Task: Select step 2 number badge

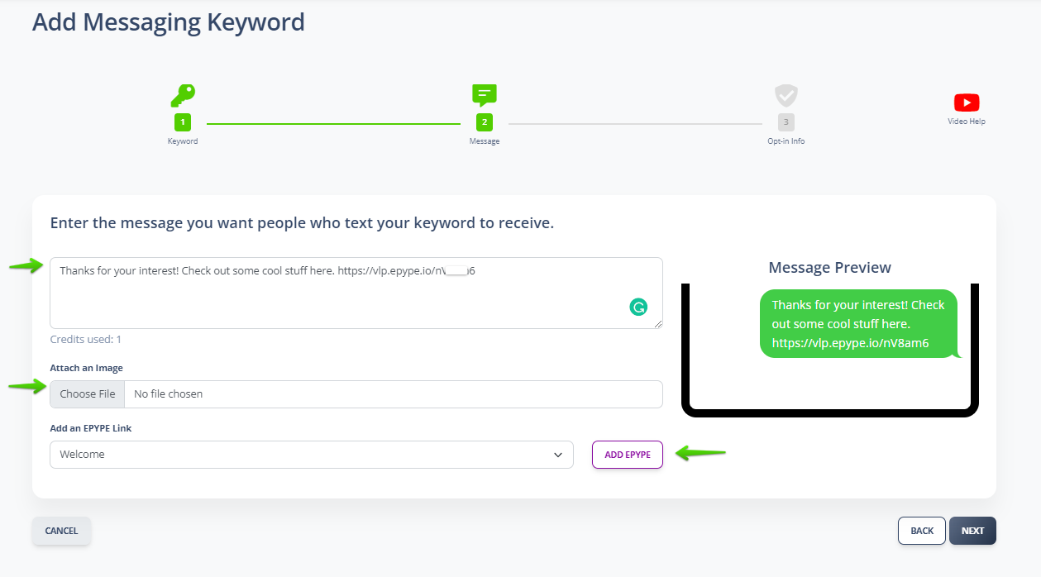Action: click(x=485, y=122)
